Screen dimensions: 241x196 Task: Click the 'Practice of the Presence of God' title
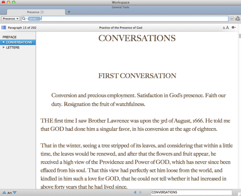point(120,28)
